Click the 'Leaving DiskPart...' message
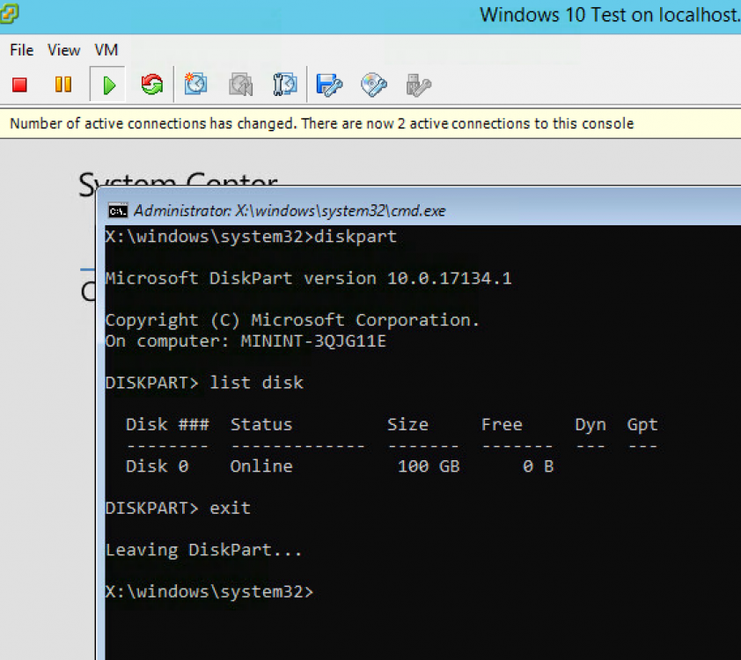Screen dimensions: 741x660 tap(203, 550)
